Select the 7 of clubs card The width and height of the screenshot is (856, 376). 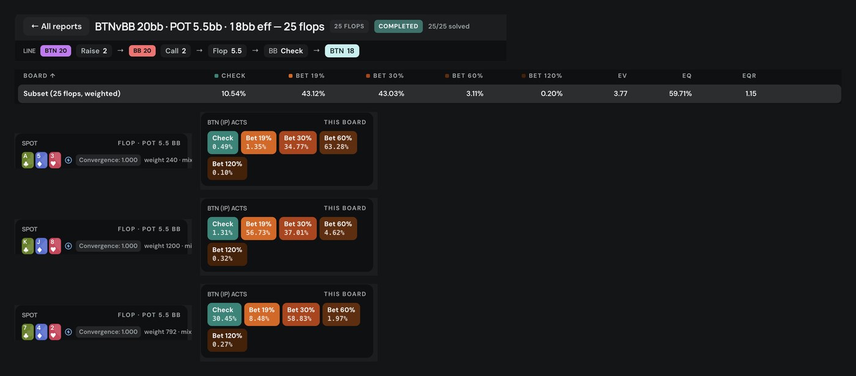tap(28, 332)
